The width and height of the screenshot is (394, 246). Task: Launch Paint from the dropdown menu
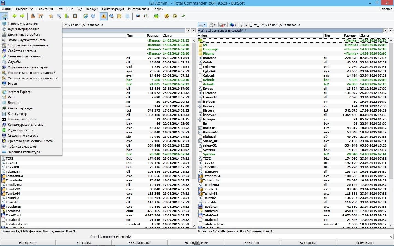pos(31,97)
